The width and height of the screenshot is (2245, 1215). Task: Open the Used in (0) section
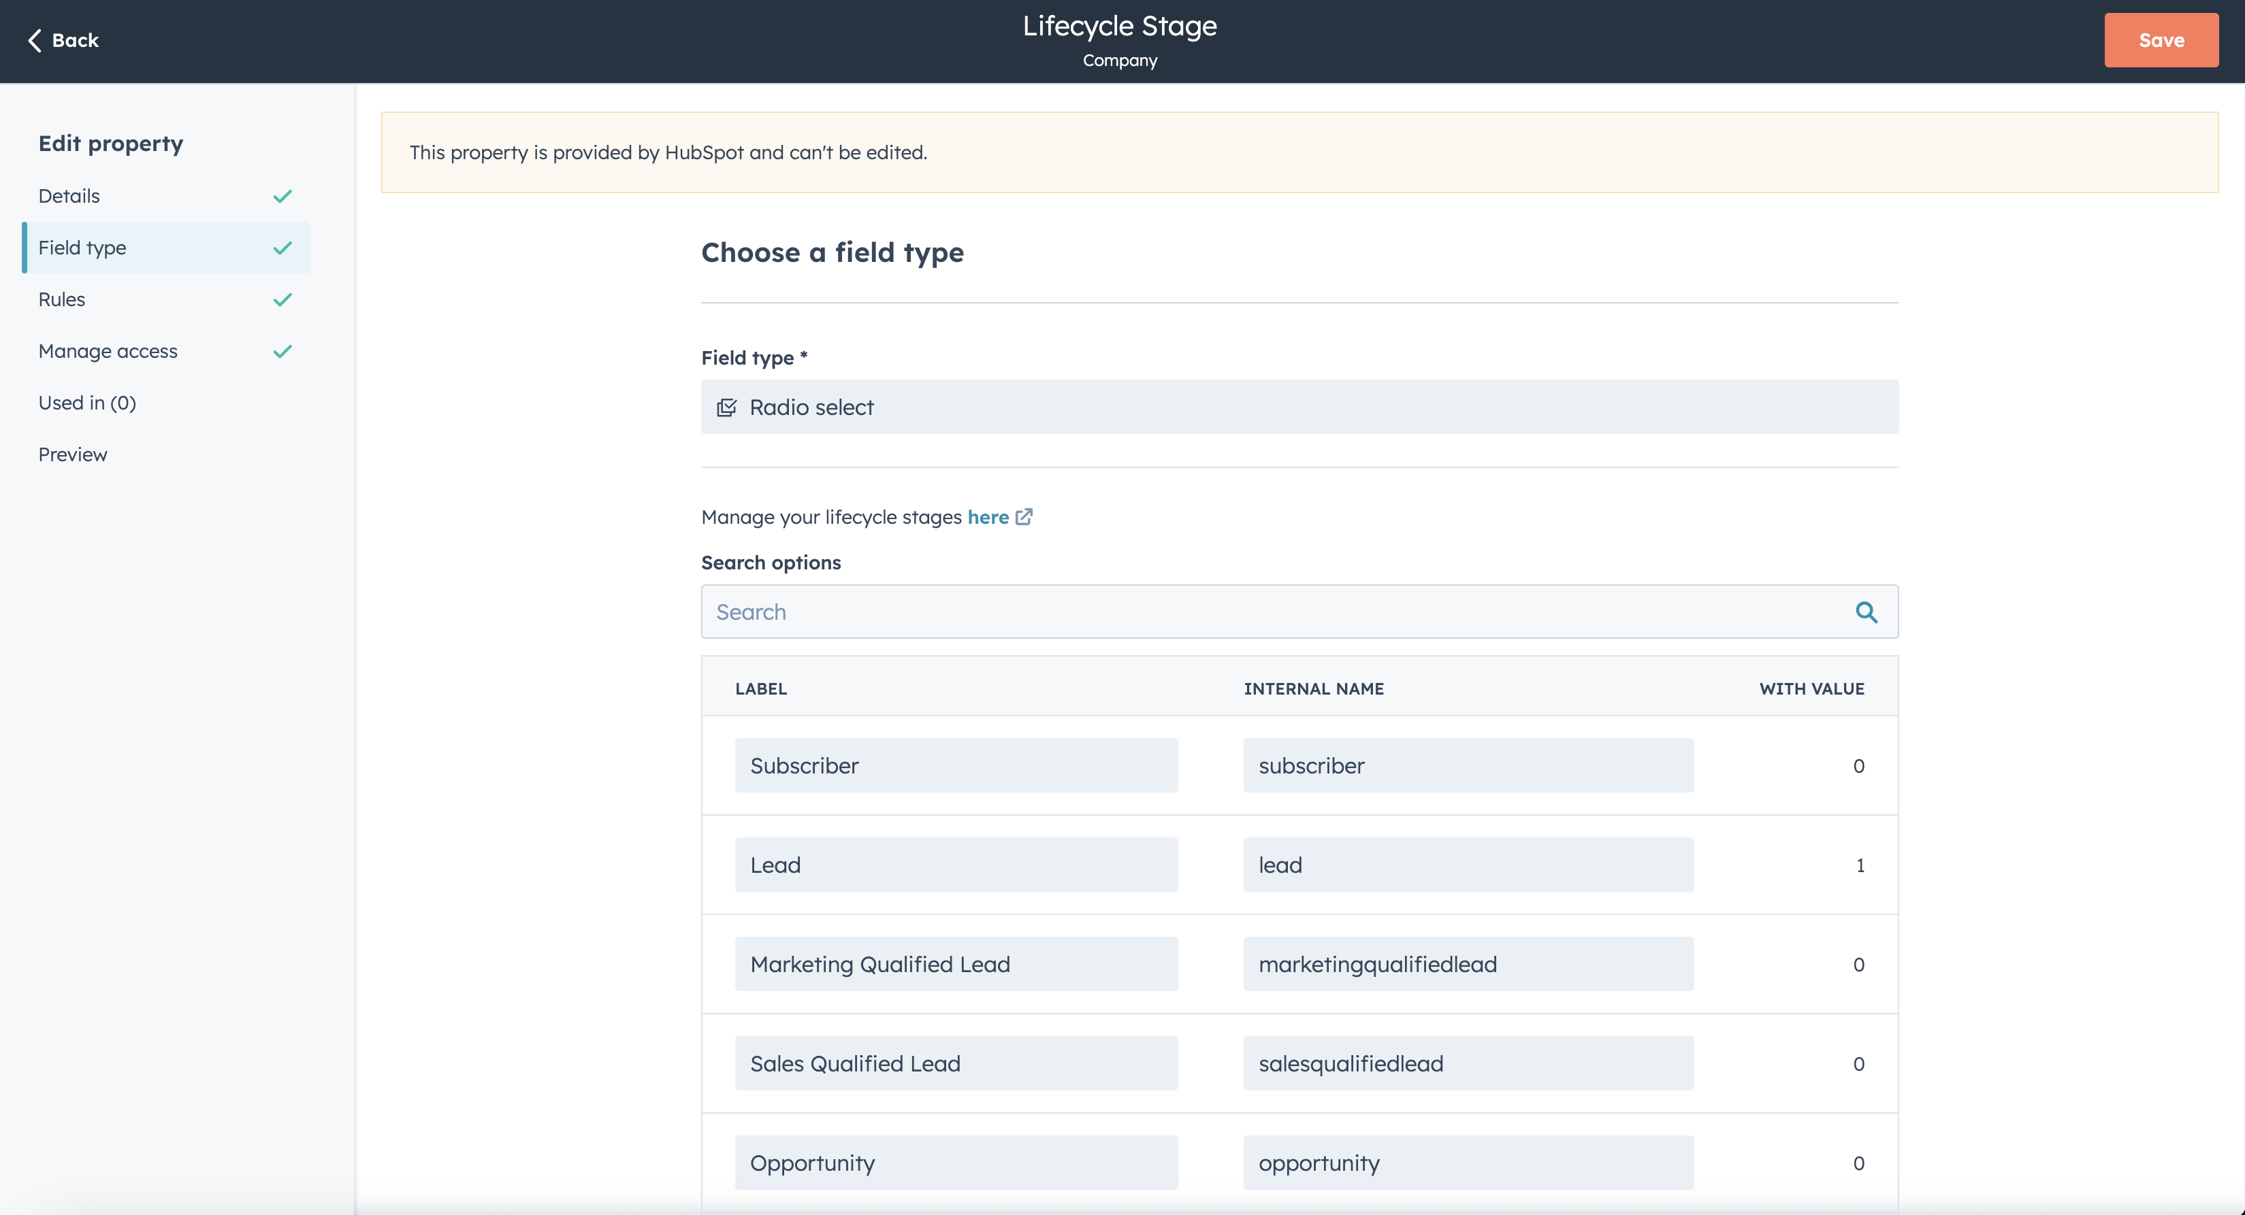87,403
